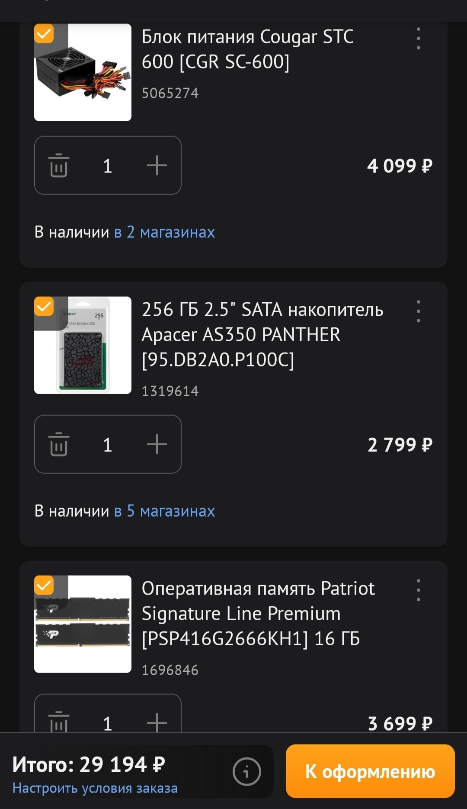The height and width of the screenshot is (809, 467).
Task: Open the Patriot Signature Line product title
Action: click(x=258, y=613)
